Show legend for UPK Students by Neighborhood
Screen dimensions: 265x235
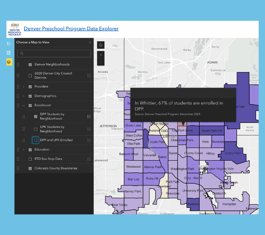(89, 129)
